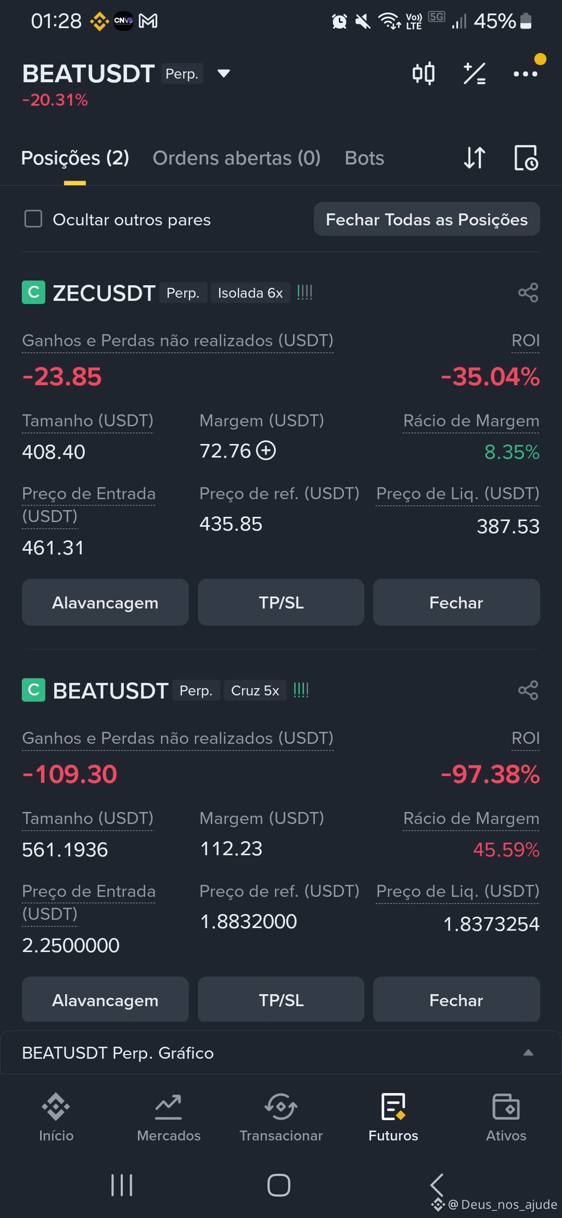Open the three-dot more options menu
562x1218 pixels.
[525, 74]
